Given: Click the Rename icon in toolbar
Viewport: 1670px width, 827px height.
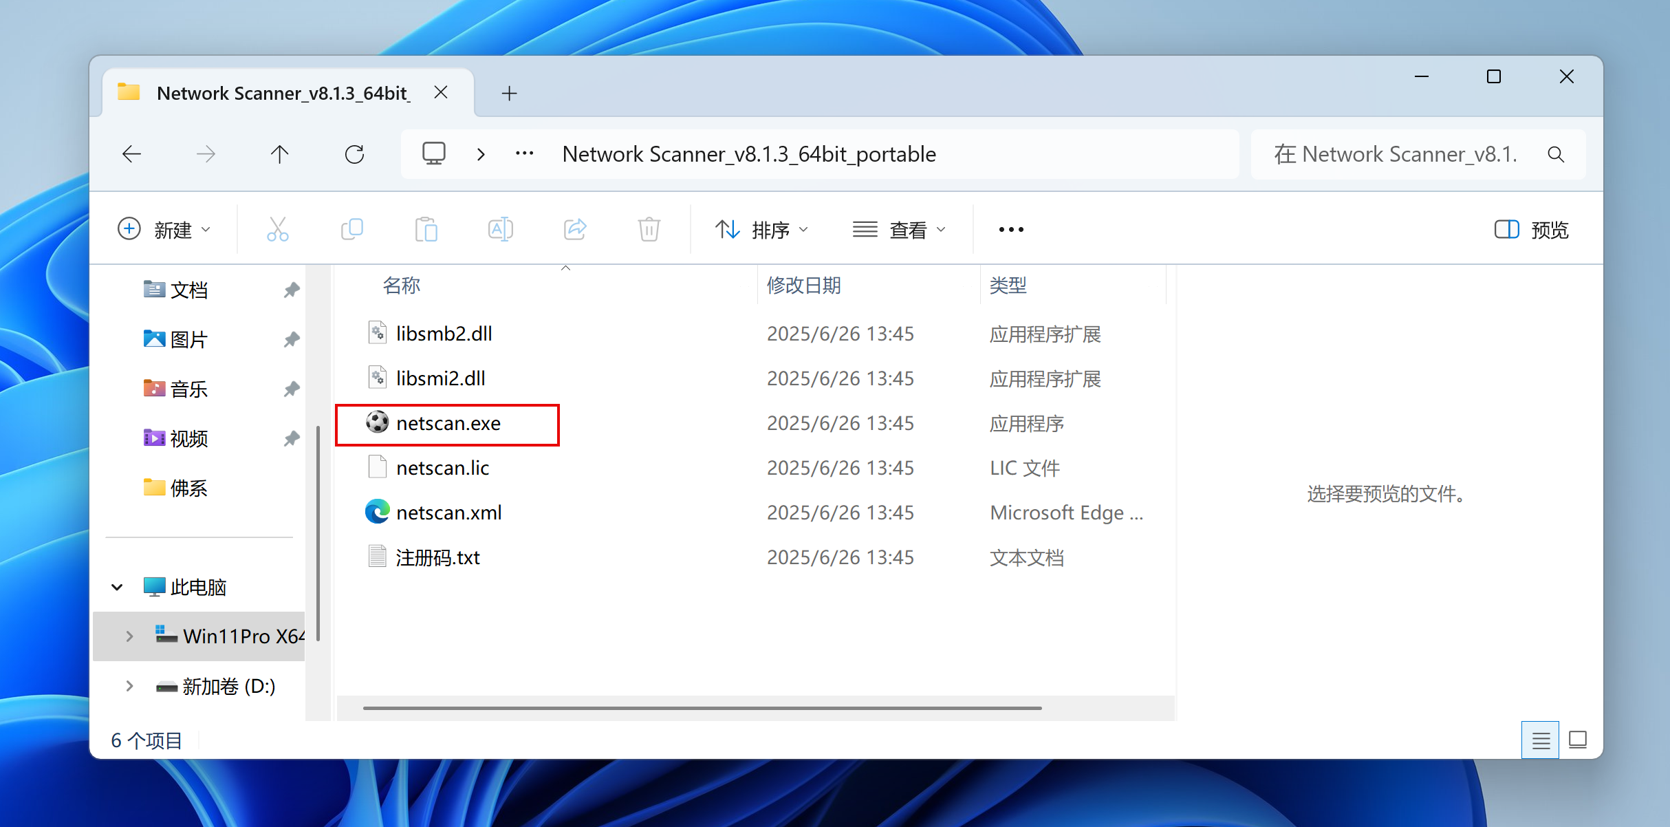Looking at the screenshot, I should click(500, 229).
